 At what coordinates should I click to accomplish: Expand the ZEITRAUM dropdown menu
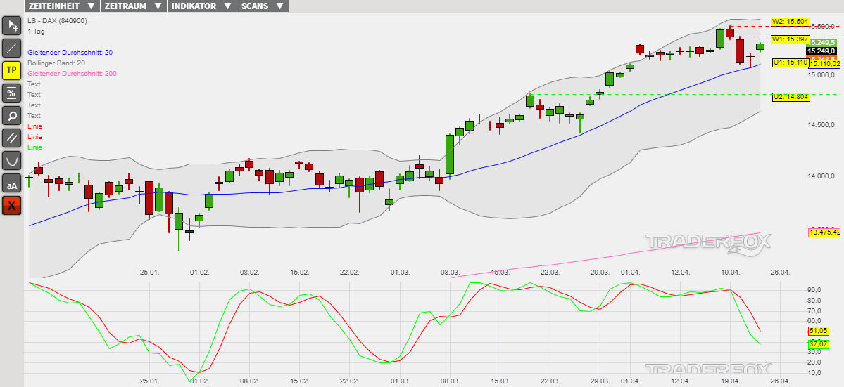point(132,6)
